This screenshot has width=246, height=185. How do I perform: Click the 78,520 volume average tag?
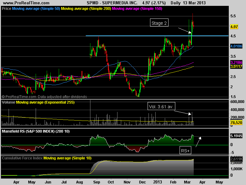tap(236, 122)
